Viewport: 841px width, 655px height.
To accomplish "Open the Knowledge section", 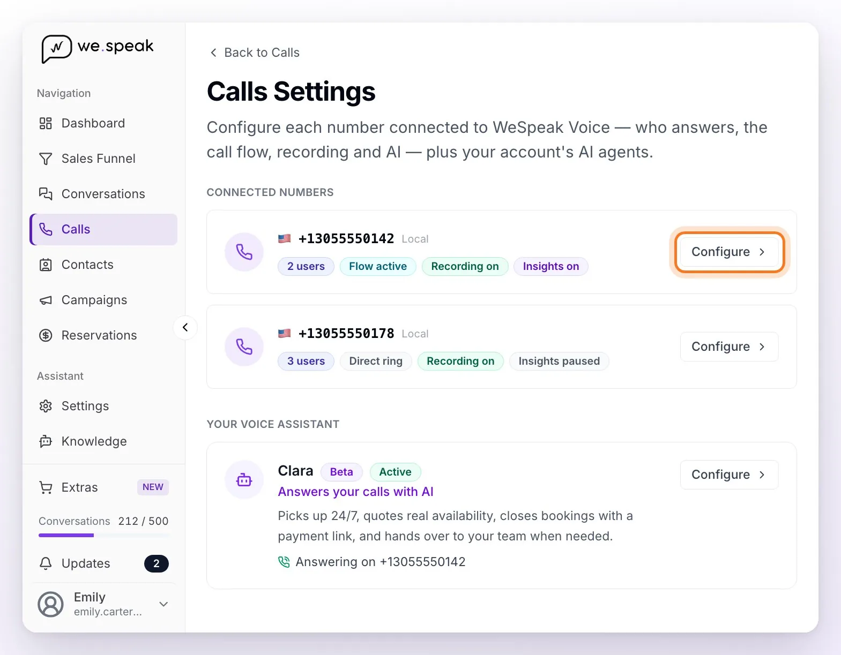I will (x=103, y=441).
